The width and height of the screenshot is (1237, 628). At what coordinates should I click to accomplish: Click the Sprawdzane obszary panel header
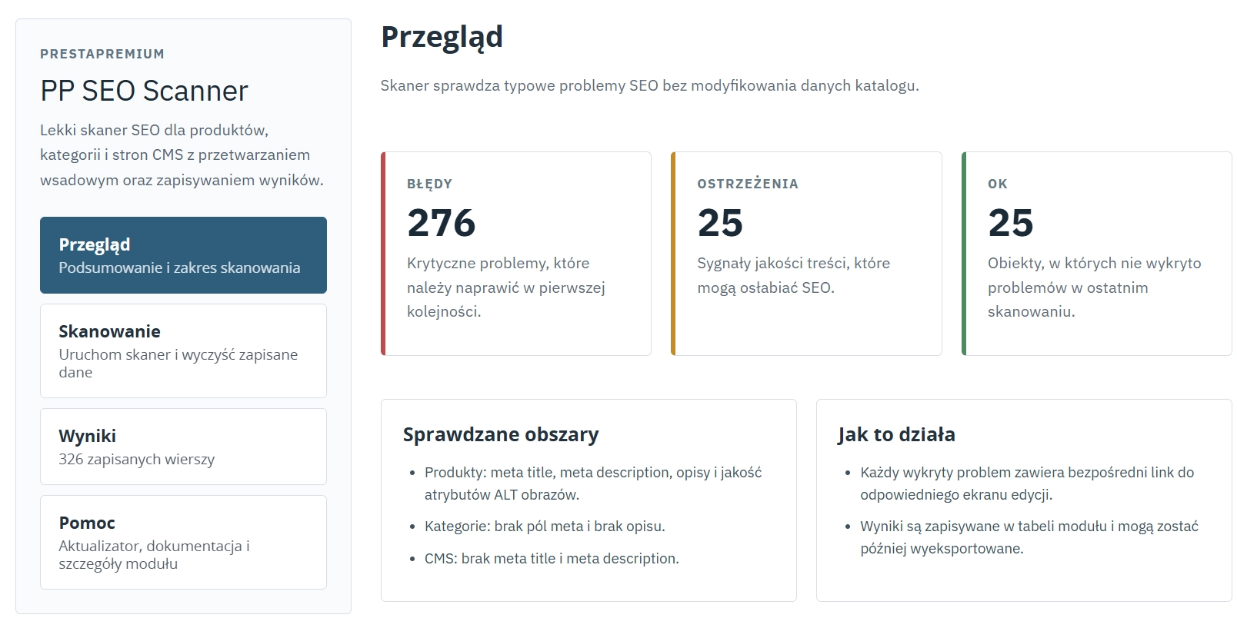pos(501,434)
